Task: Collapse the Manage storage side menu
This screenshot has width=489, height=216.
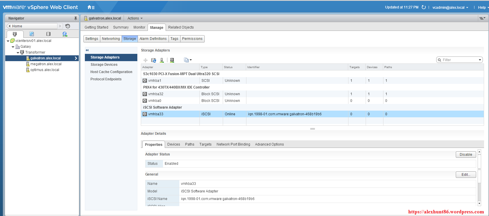Action: pyautogui.click(x=87, y=50)
